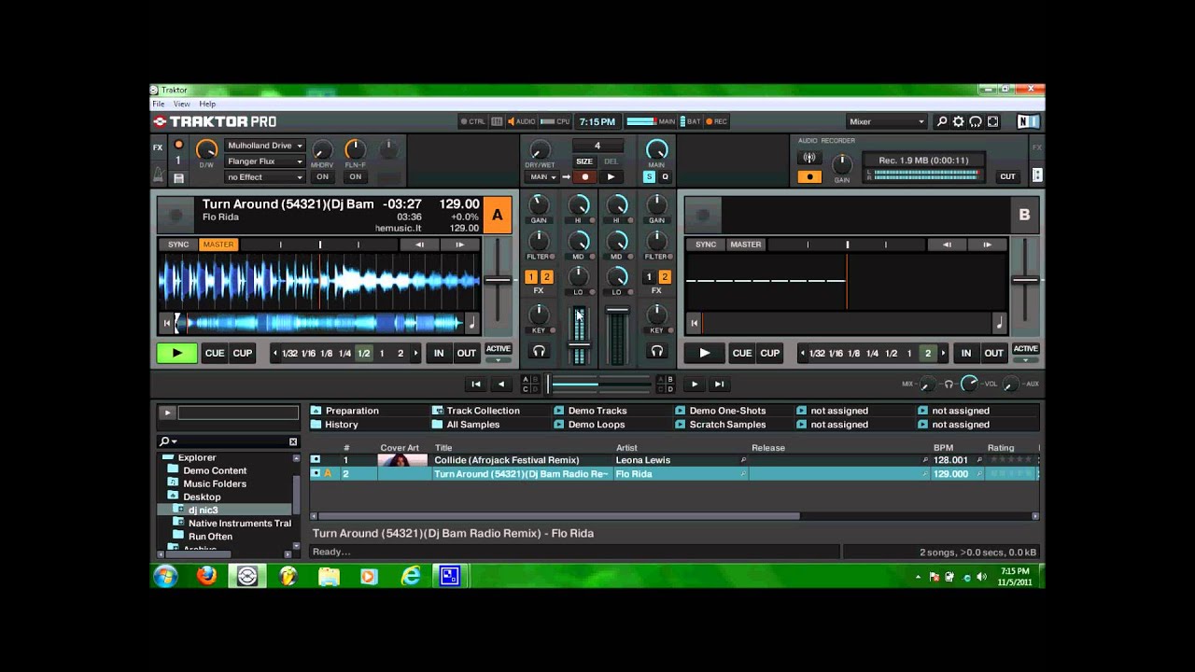Click Deck B tempo bend right arrow
Image resolution: width=1195 pixels, height=672 pixels.
[x=987, y=245]
